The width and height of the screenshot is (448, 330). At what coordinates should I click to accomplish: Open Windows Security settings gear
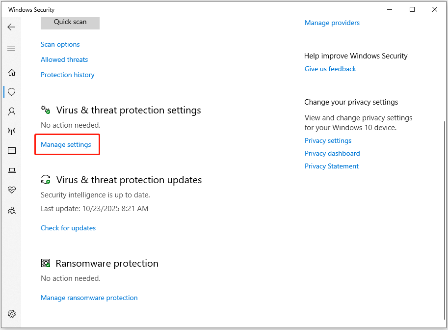pyautogui.click(x=11, y=314)
